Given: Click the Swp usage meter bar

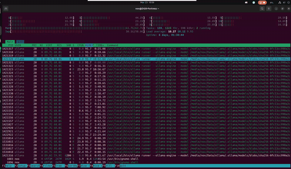Looking at the screenshot, I should tap(75, 31).
